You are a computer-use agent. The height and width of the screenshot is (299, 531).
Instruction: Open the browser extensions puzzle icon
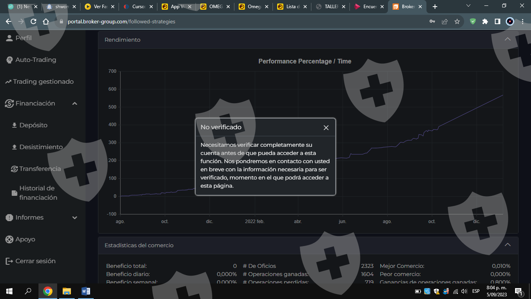point(485,22)
